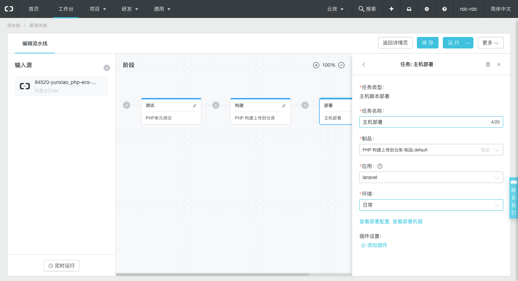Expand the 运行 button arrow
The image size is (518, 281).
coord(468,43)
